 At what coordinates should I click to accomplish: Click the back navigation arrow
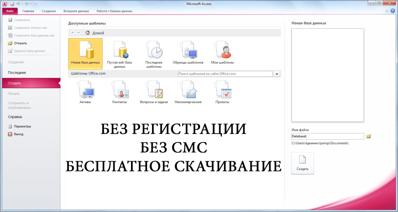click(73, 33)
